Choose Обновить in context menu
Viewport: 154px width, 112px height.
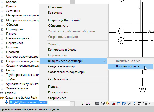point(74,7)
